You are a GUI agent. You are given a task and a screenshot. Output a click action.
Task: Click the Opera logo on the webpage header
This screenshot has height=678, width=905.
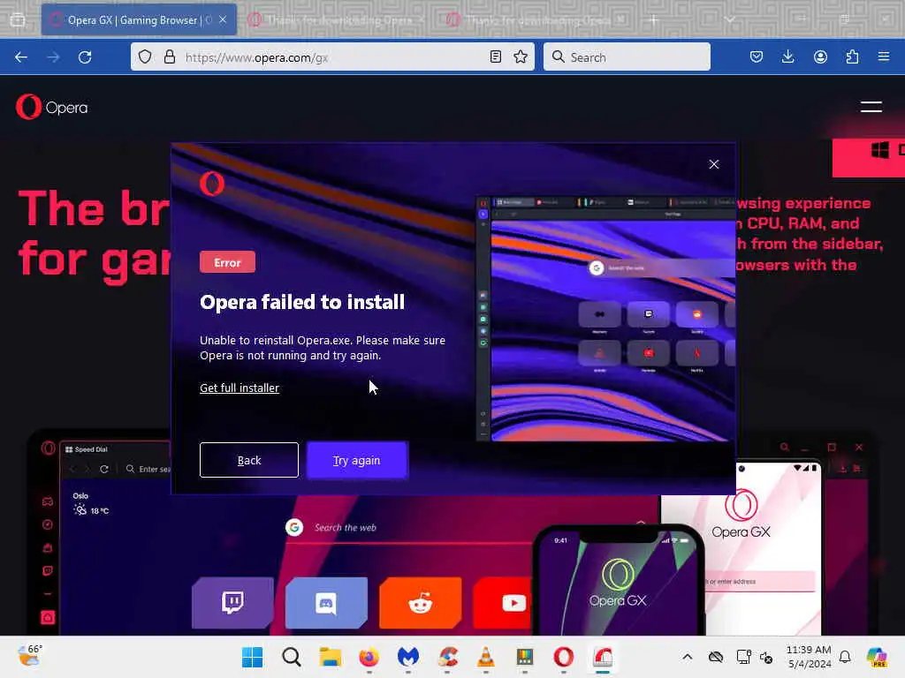52,107
